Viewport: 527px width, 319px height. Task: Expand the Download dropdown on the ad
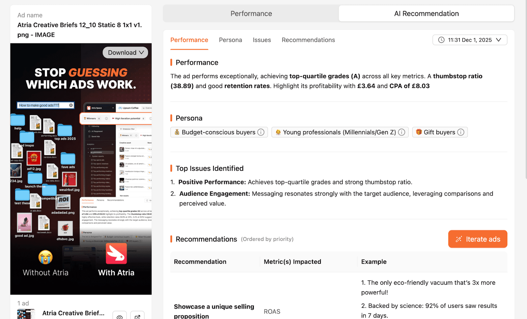tap(125, 52)
